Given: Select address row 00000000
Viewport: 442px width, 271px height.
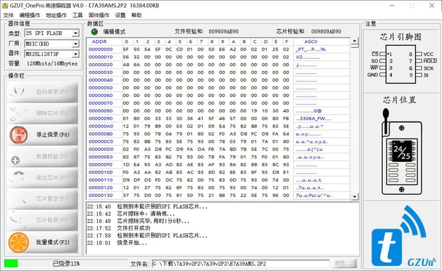Looking at the screenshot, I should coord(101,49).
